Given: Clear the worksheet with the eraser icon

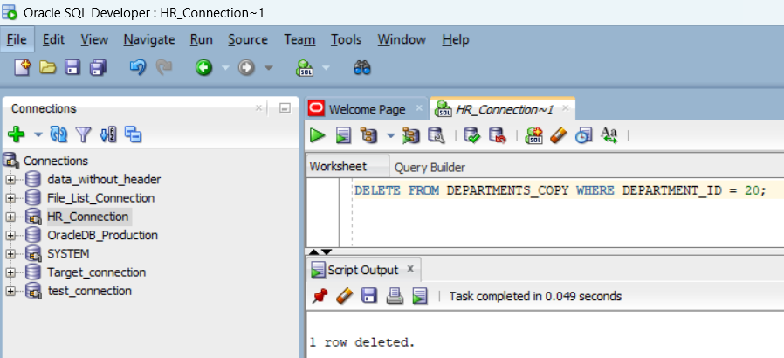Looking at the screenshot, I should point(559,135).
